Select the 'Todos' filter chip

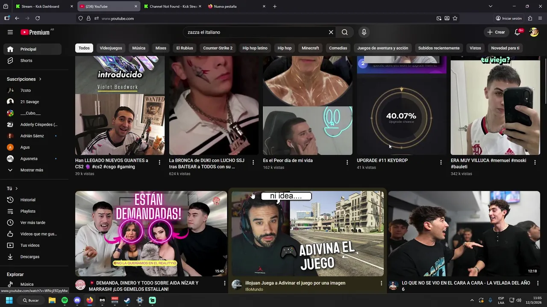[84, 48]
